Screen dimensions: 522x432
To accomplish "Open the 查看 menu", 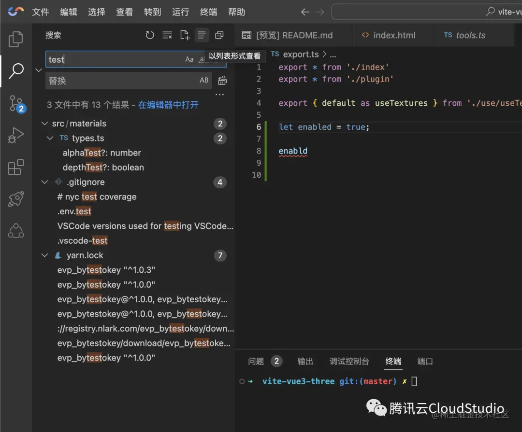I will point(125,12).
